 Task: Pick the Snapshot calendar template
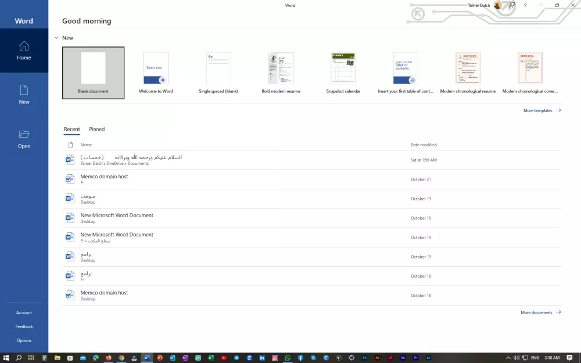tap(343, 73)
